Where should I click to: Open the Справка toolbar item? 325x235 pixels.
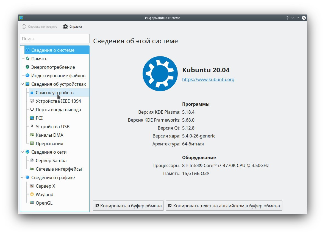coord(73,27)
